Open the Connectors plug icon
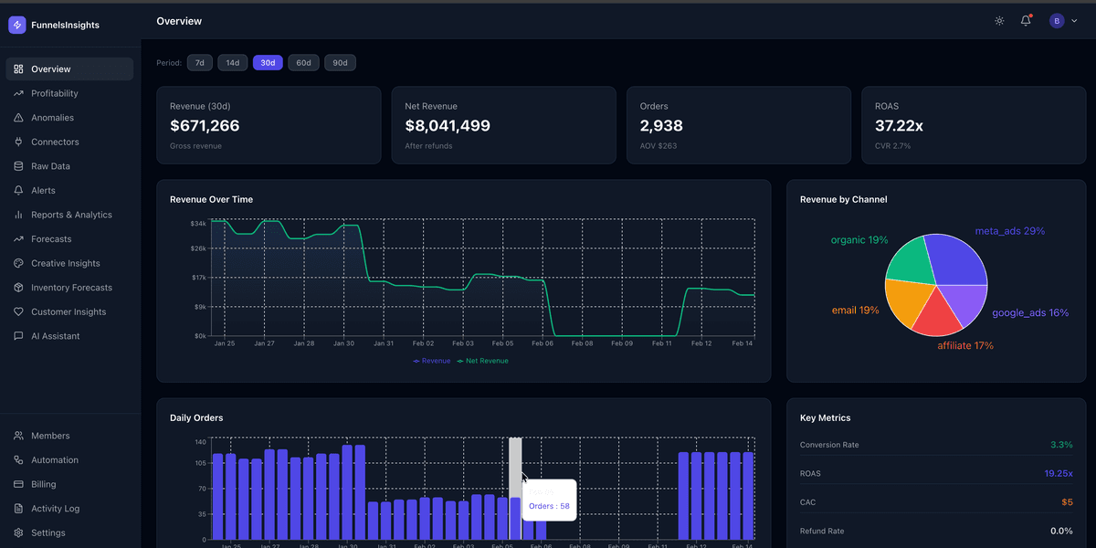This screenshot has width=1096, height=548. tap(18, 142)
